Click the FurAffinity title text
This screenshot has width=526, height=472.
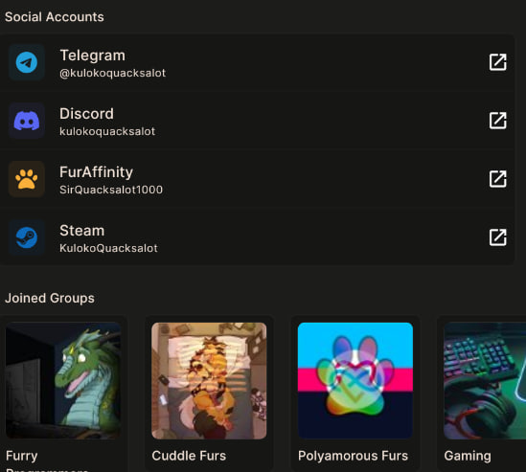tap(96, 172)
